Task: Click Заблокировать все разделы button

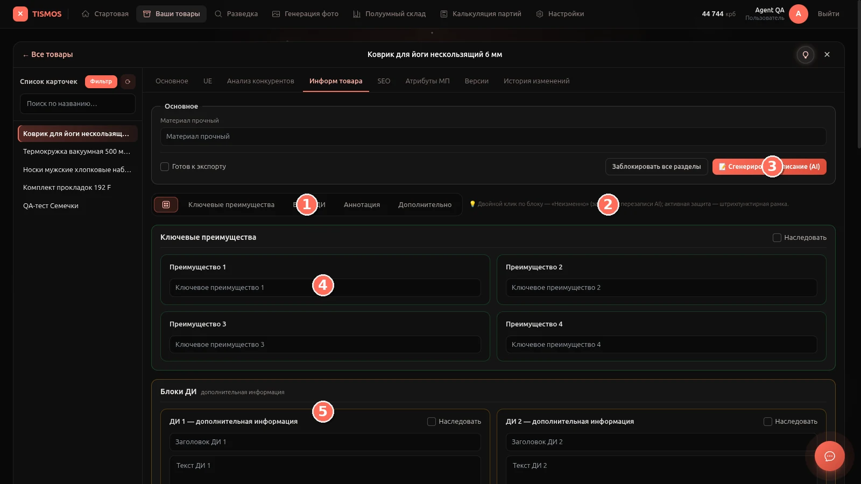Action: (x=656, y=167)
